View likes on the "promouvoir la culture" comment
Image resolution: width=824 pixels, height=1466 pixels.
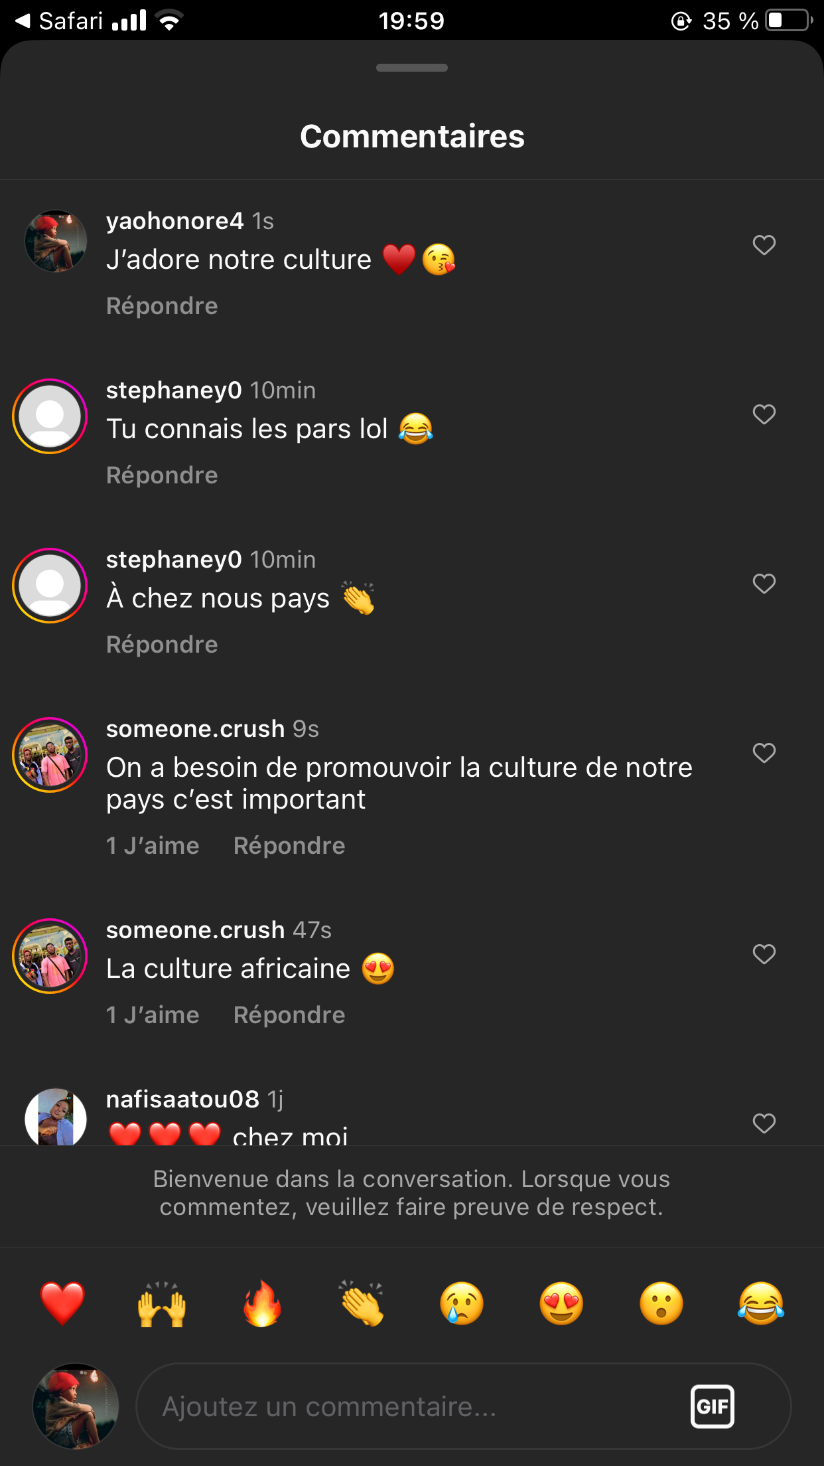click(x=153, y=846)
